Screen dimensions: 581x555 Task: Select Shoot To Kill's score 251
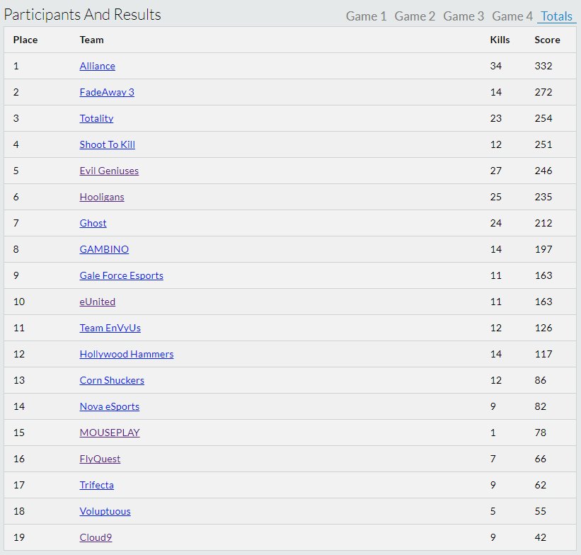click(543, 144)
